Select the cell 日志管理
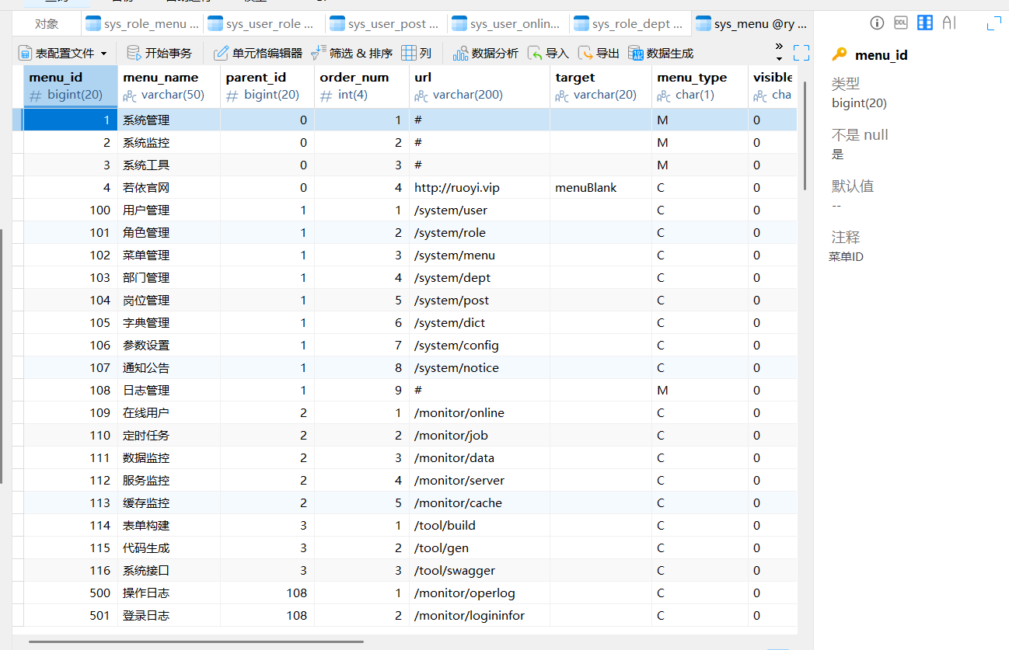 point(169,390)
